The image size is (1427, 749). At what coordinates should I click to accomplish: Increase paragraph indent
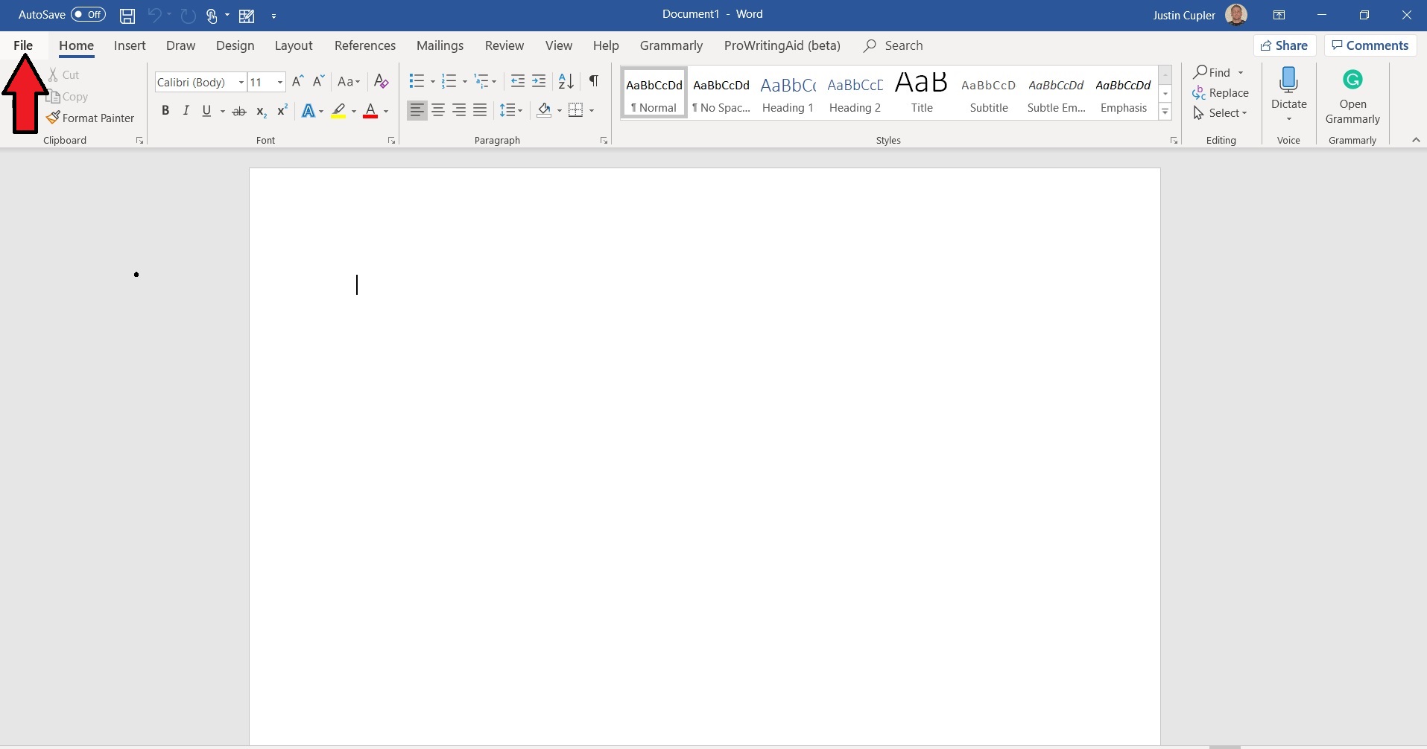[539, 81]
